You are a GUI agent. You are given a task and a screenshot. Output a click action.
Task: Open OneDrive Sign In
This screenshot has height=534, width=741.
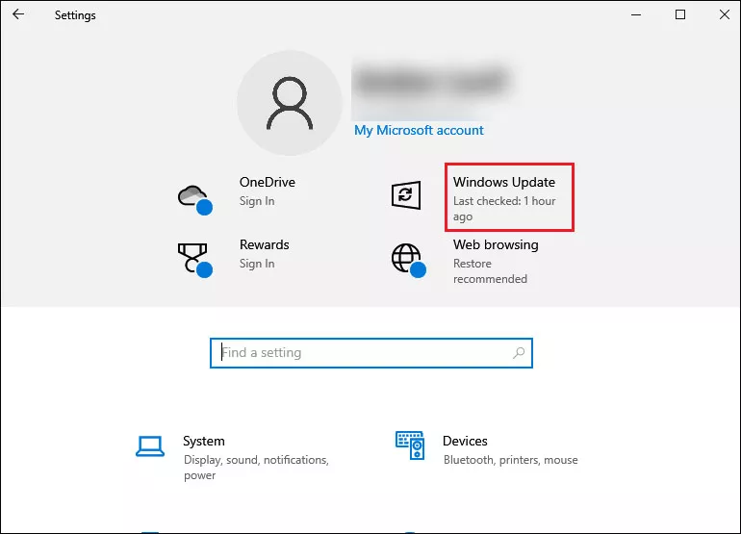(x=267, y=191)
